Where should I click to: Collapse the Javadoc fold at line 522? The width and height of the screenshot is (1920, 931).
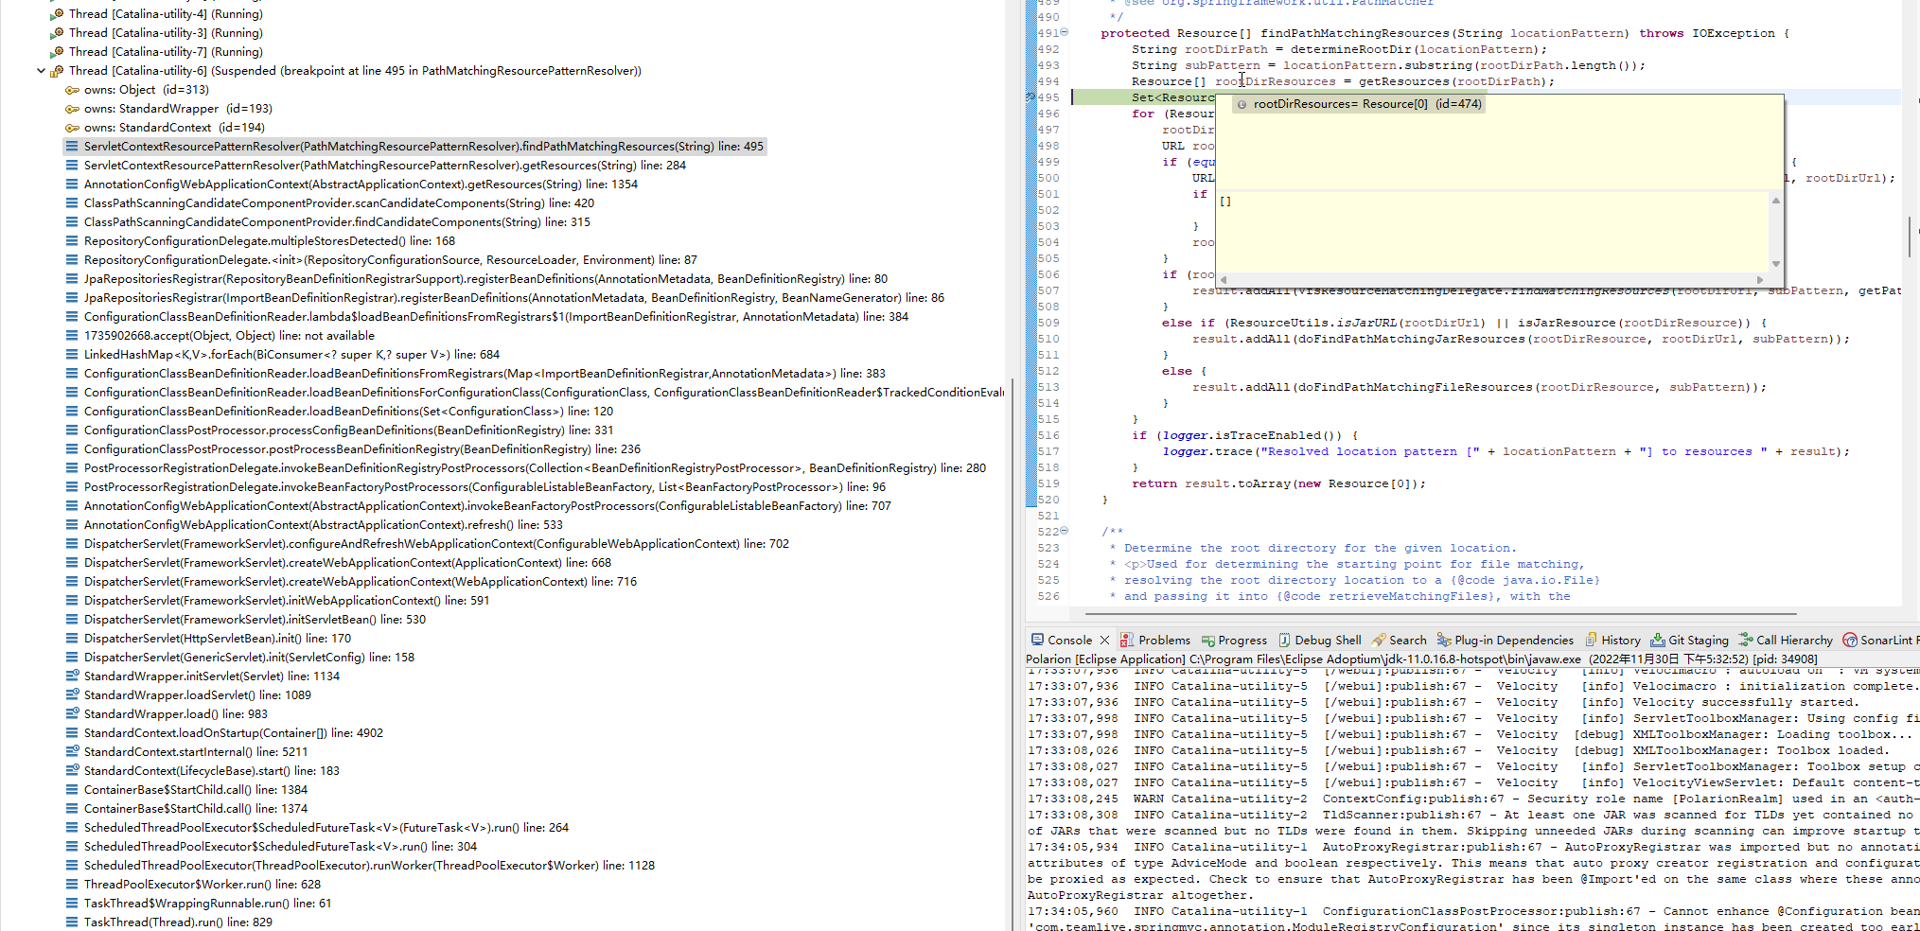[1062, 532]
